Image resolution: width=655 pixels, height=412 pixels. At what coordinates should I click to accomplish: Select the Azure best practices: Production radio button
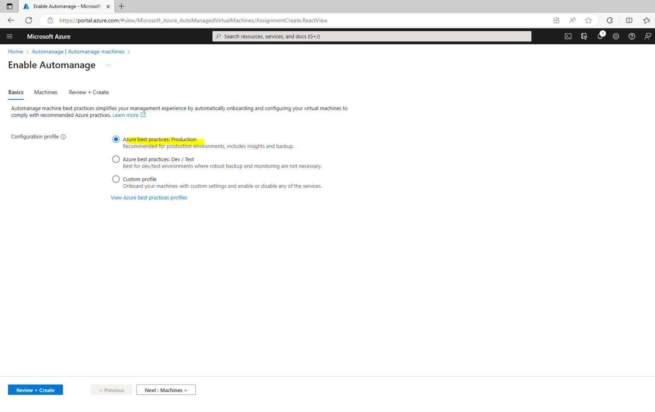click(x=116, y=139)
